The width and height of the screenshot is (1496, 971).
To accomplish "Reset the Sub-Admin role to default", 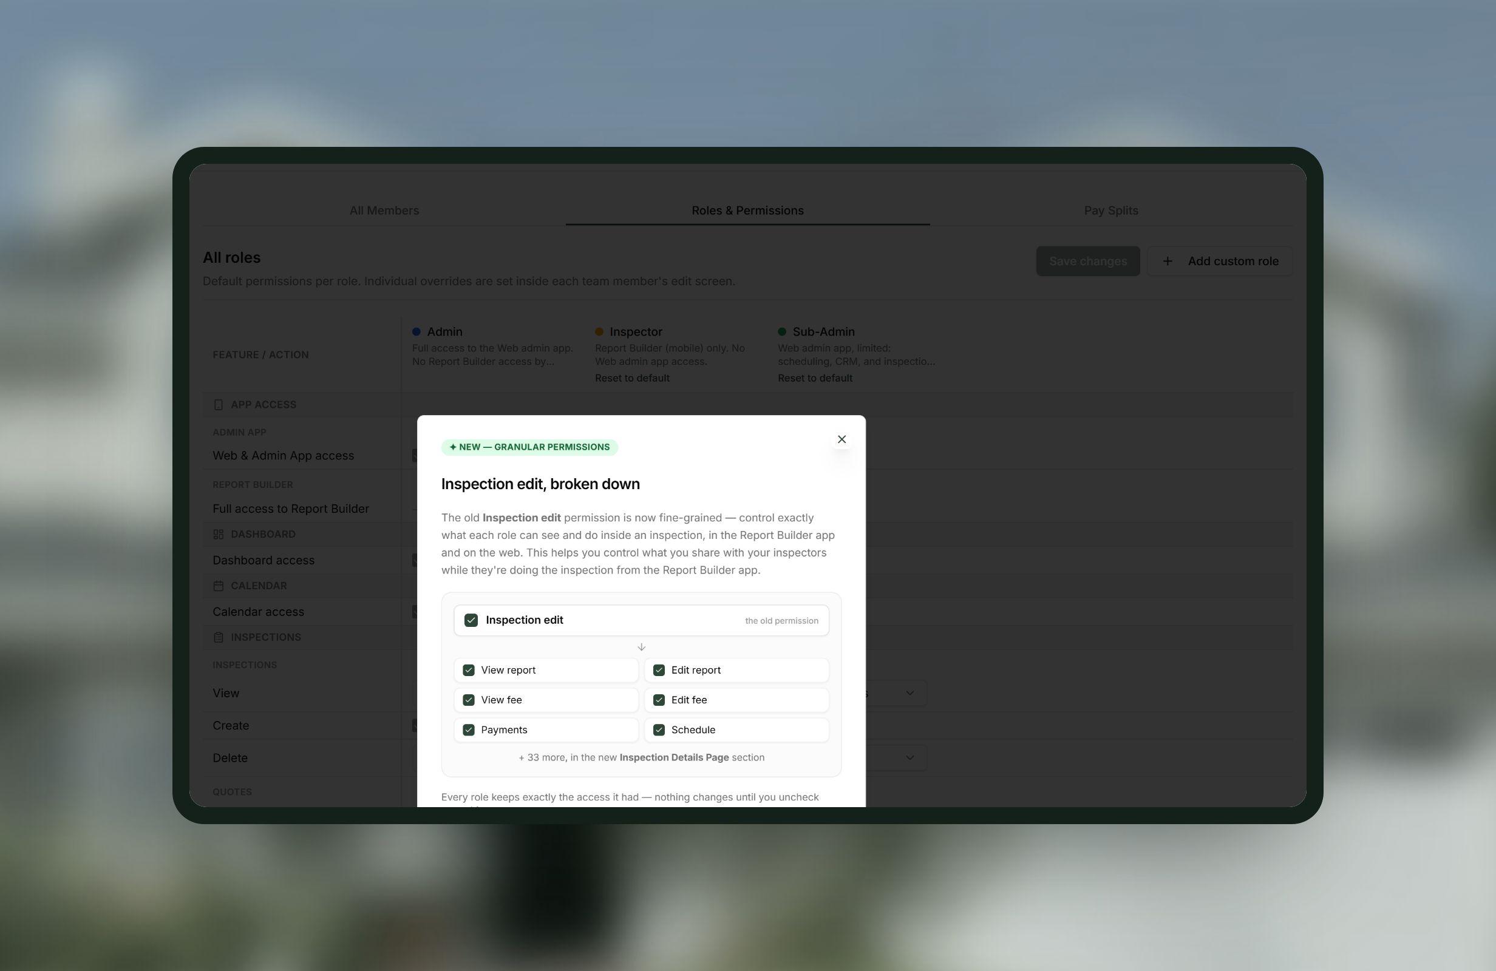I will pos(815,377).
